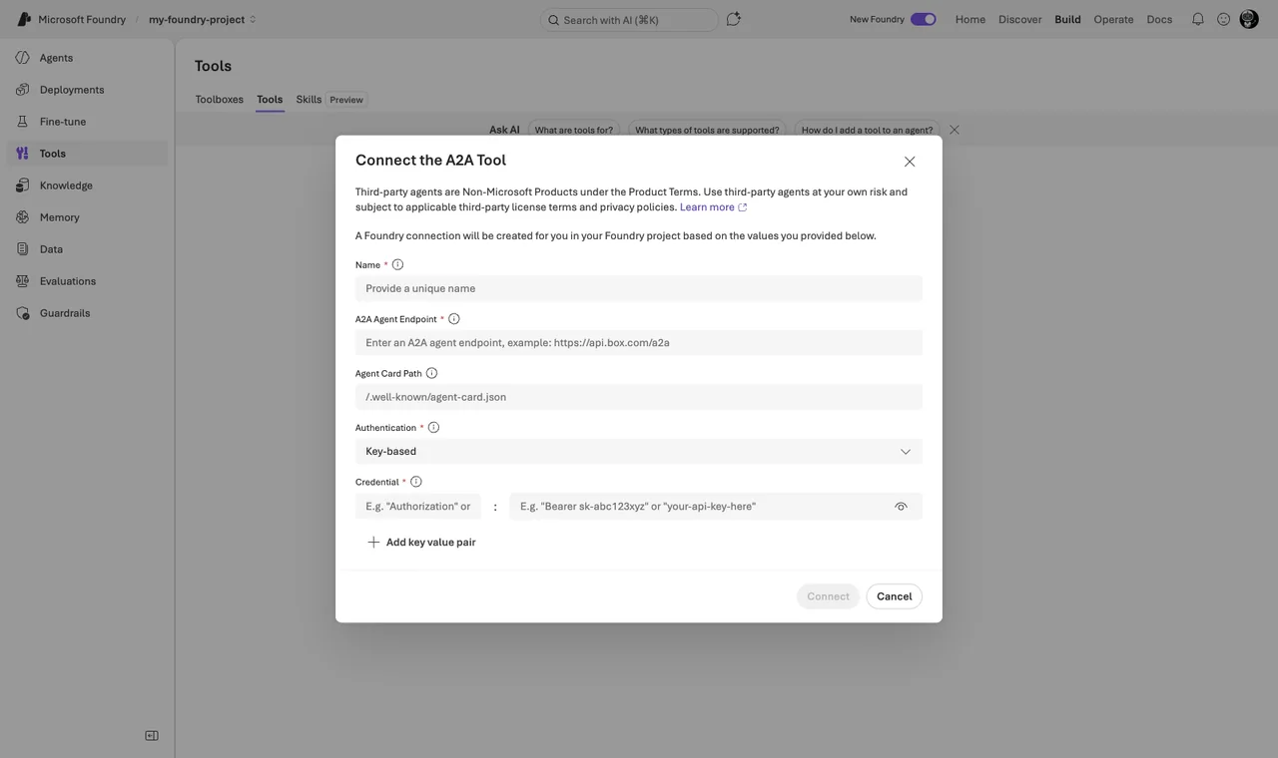Dismiss the Ask AI suggestions bar

(955, 130)
